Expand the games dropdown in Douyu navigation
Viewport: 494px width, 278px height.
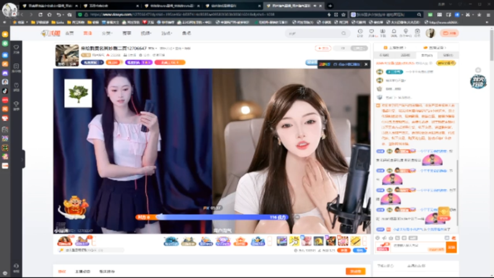pos(166,33)
